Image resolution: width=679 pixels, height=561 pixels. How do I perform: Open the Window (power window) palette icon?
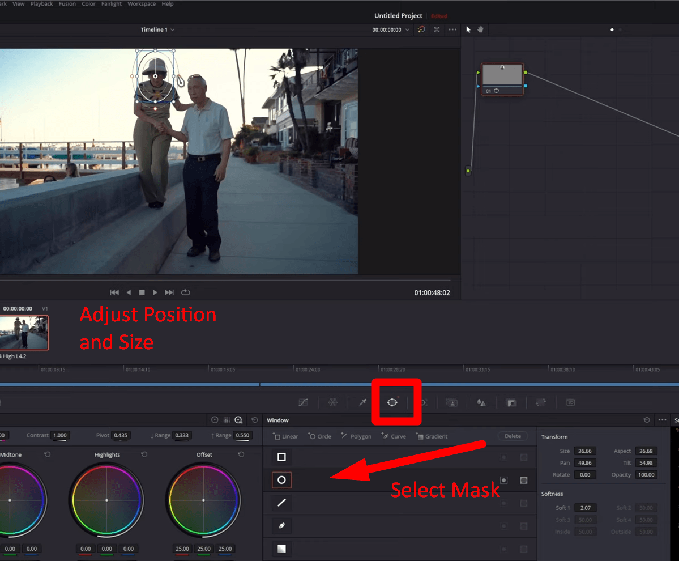392,402
